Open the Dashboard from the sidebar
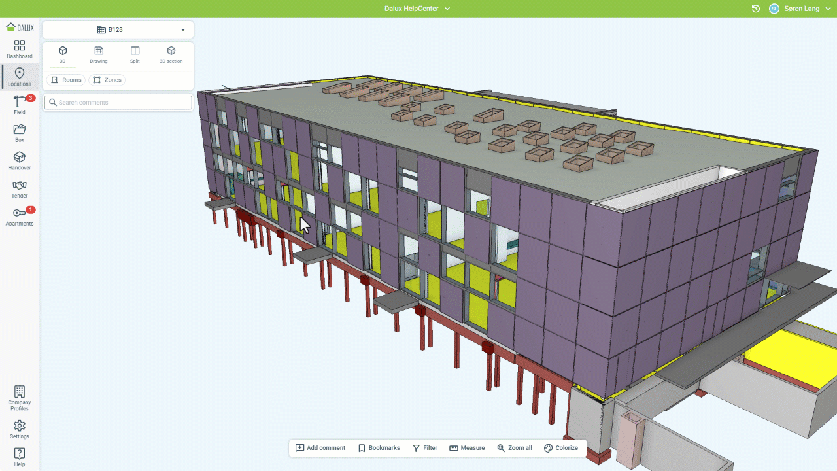Viewport: 837px width, 471px height. 20,49
